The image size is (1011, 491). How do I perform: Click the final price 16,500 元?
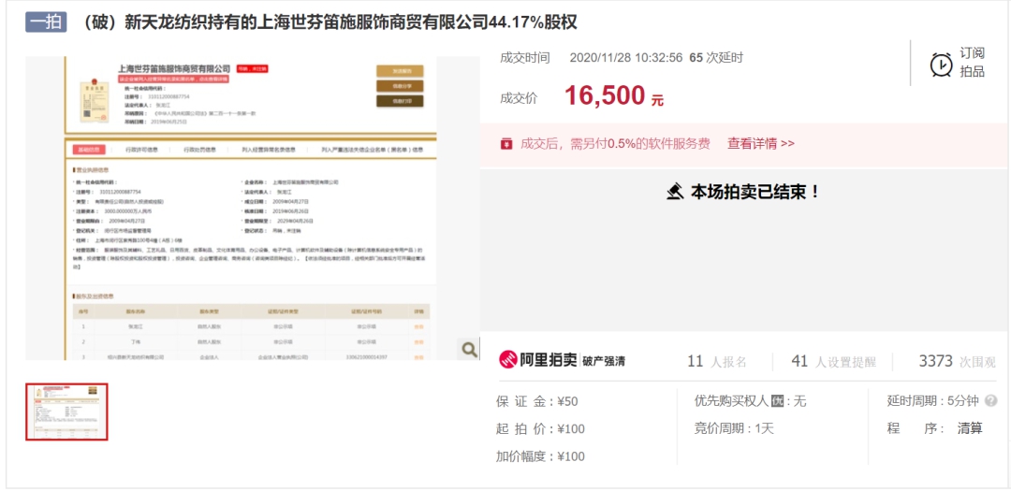tap(614, 96)
